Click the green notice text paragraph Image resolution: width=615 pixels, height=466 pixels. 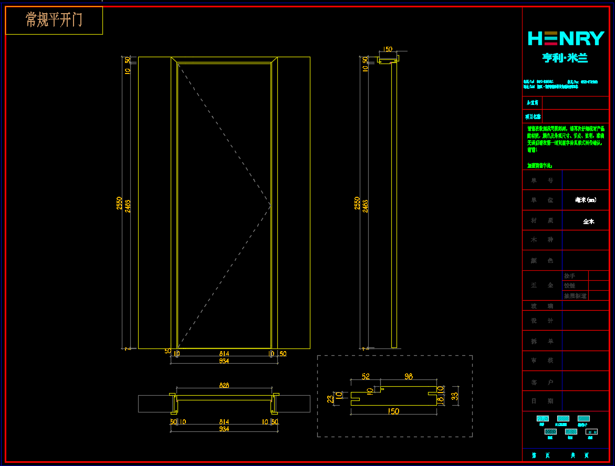coord(566,139)
